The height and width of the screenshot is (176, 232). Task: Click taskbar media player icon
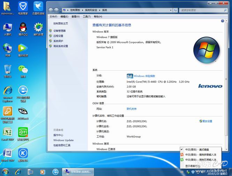[42, 172]
